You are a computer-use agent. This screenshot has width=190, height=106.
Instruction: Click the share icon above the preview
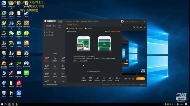tap(145, 27)
